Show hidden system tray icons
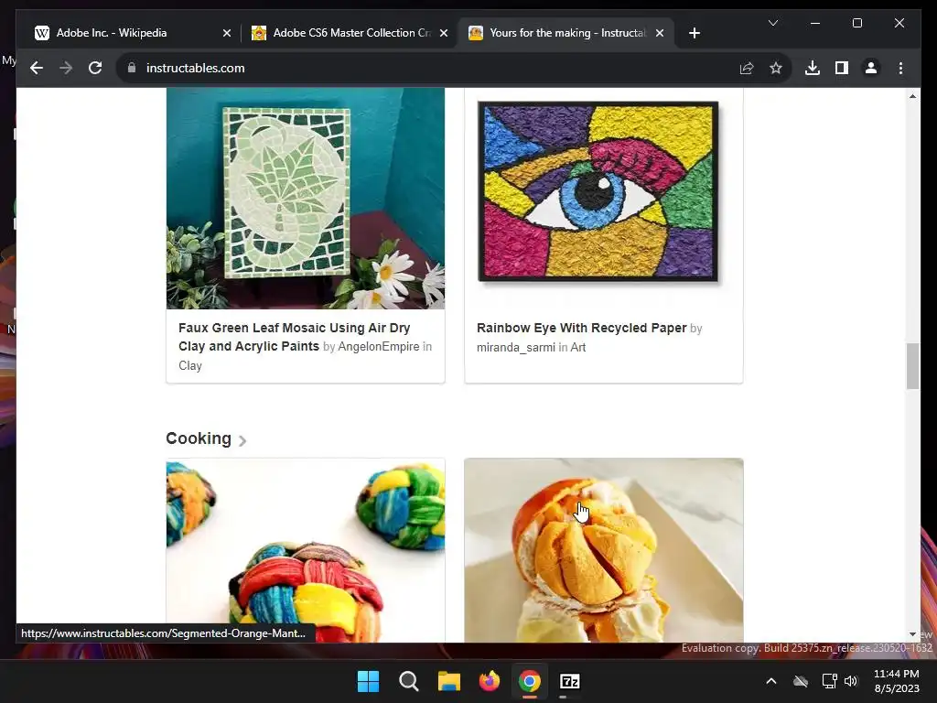Screen dimensions: 937x703 coord(770,681)
